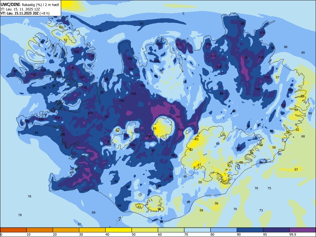
Task: Choose the yellow-green 60–70 legend segment
Action: pyautogui.click(x=171, y=230)
